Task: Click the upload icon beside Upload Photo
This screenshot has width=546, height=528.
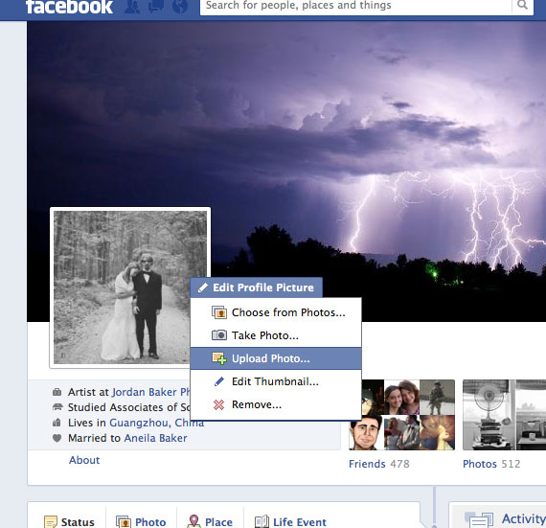Action: 219,358
